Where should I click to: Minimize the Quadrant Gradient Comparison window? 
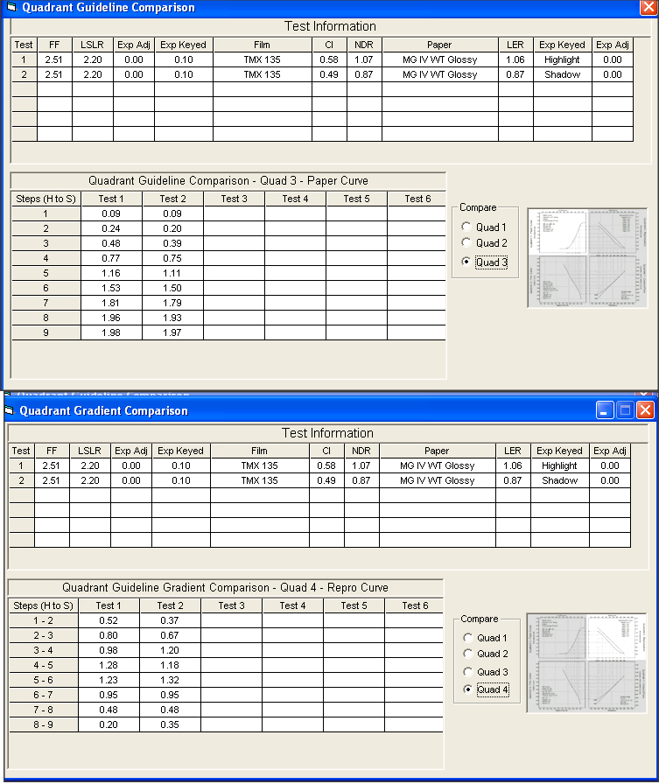(x=605, y=409)
